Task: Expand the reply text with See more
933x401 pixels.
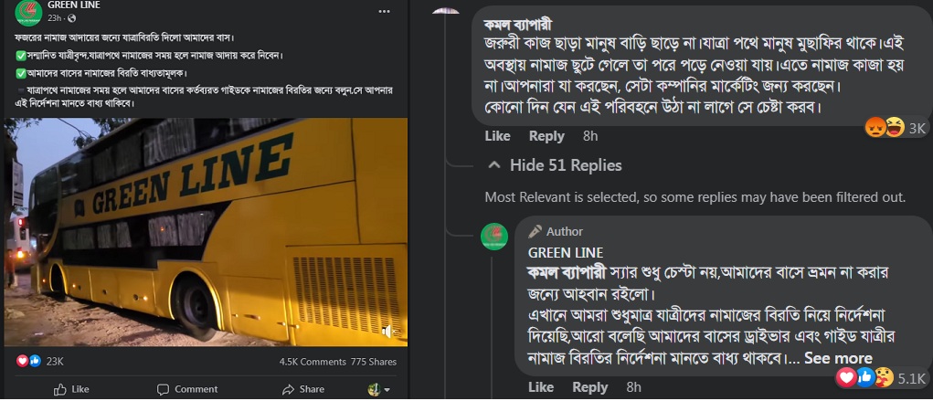Action: click(x=838, y=358)
